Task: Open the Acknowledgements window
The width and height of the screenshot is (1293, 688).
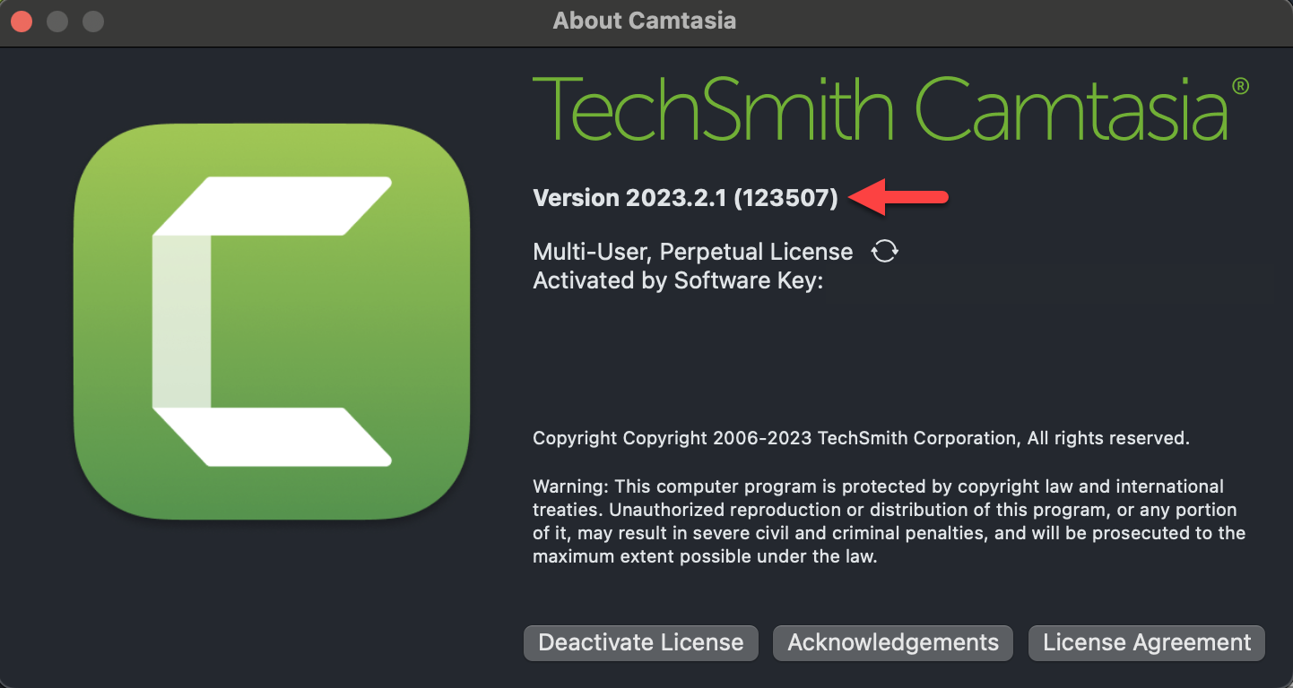Action: click(x=892, y=642)
